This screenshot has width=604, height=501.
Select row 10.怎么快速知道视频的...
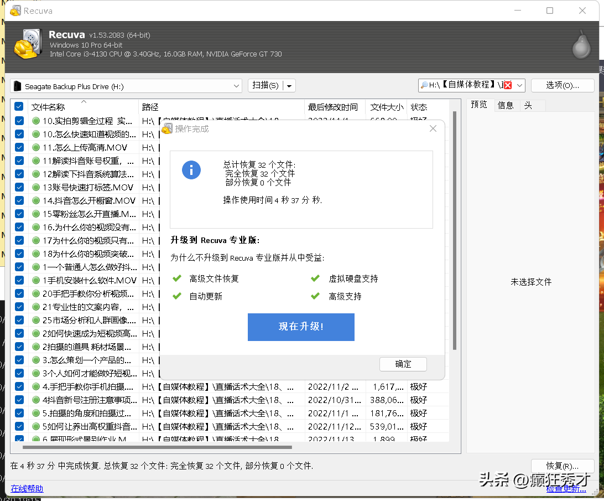(x=88, y=134)
